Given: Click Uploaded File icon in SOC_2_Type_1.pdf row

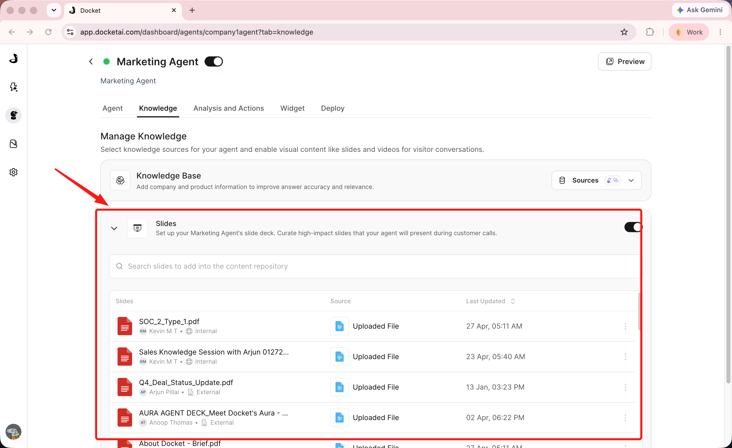Looking at the screenshot, I should 339,326.
